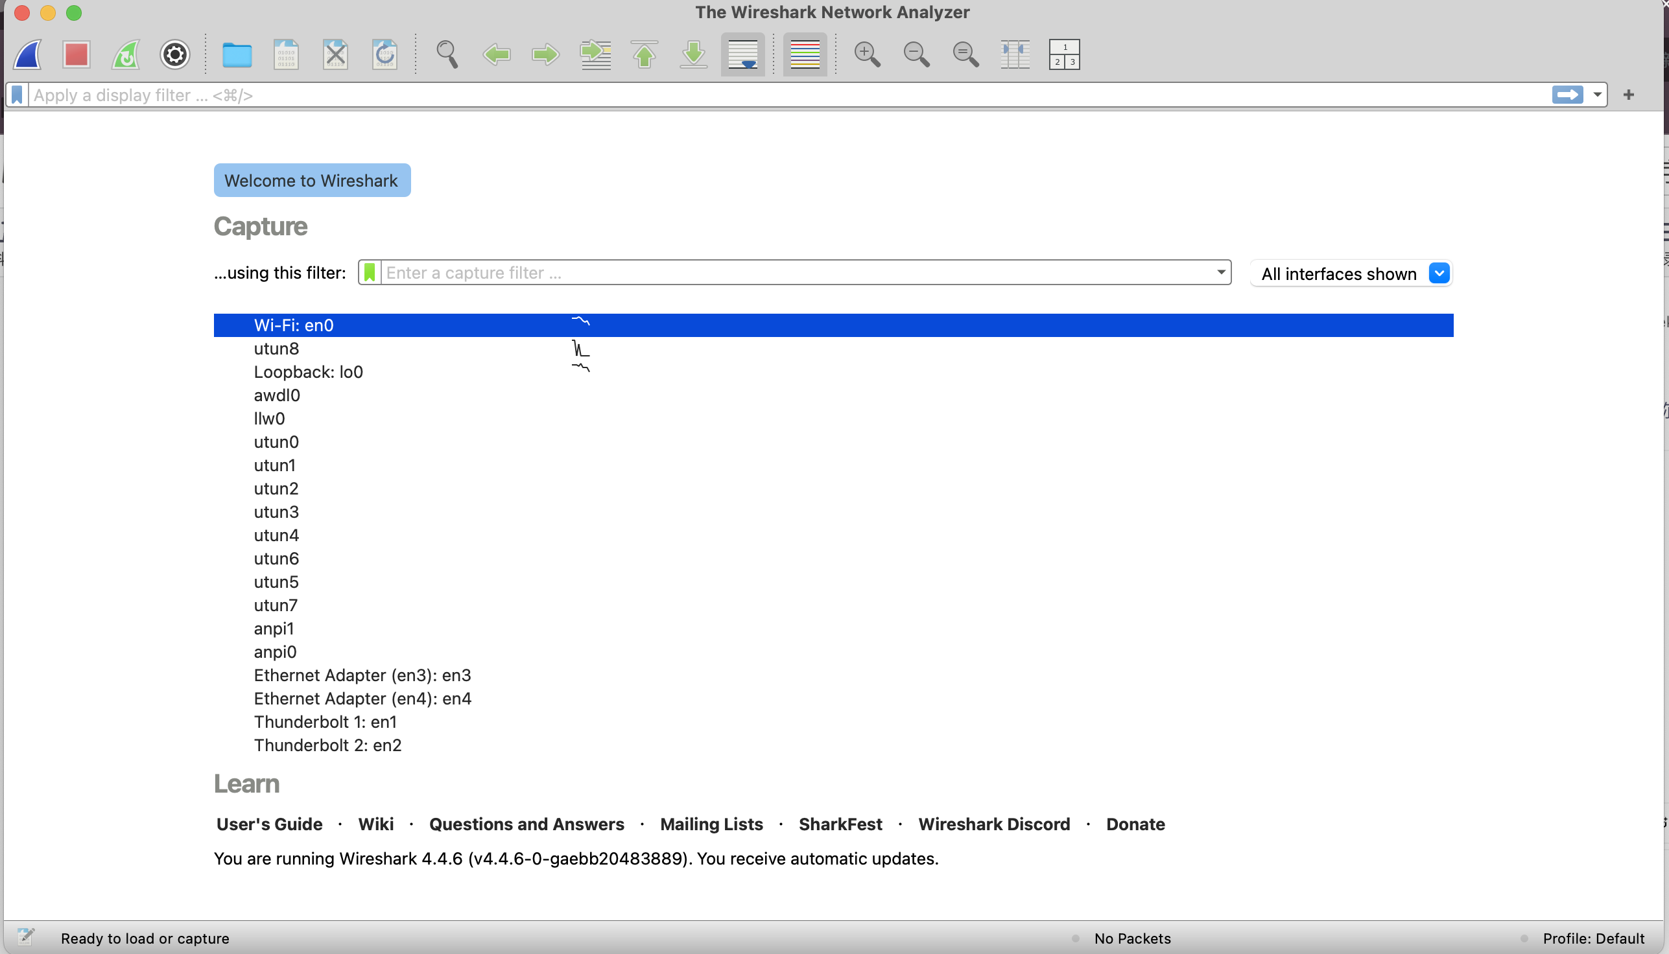The image size is (1669, 954).
Task: Open the User's Guide link
Action: click(269, 824)
